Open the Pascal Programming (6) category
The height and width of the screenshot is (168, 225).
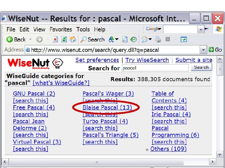coord(175,132)
